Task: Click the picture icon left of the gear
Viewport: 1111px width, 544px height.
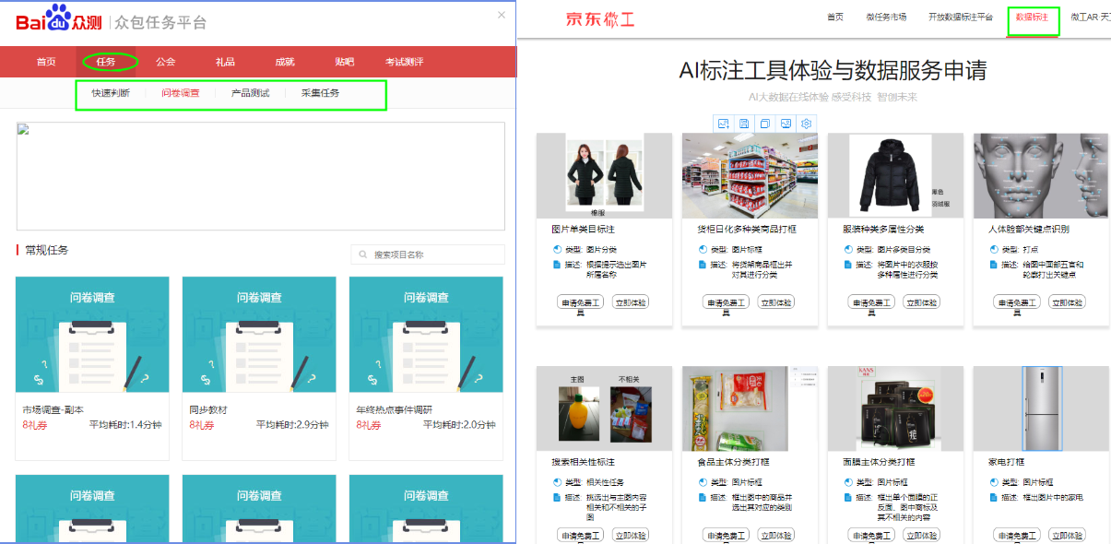Action: [x=786, y=124]
